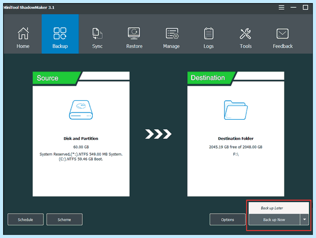Click the Destination Folder text
316x238 pixels.
click(235, 139)
